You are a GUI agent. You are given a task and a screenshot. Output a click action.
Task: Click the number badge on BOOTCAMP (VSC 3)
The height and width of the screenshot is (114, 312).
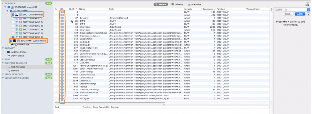pyautogui.click(x=20, y=26)
